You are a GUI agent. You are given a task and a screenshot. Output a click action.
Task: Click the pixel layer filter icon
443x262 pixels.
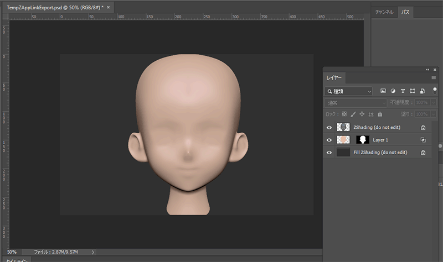[x=383, y=91]
